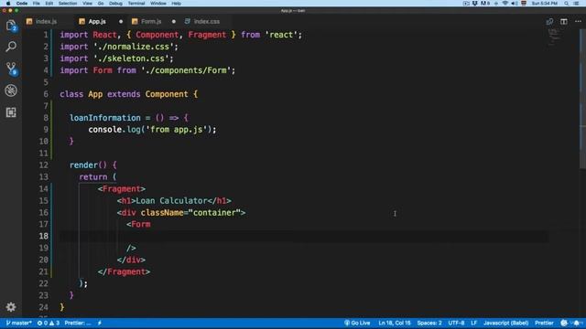Open macOS Notification Center icon

(x=576, y=4)
